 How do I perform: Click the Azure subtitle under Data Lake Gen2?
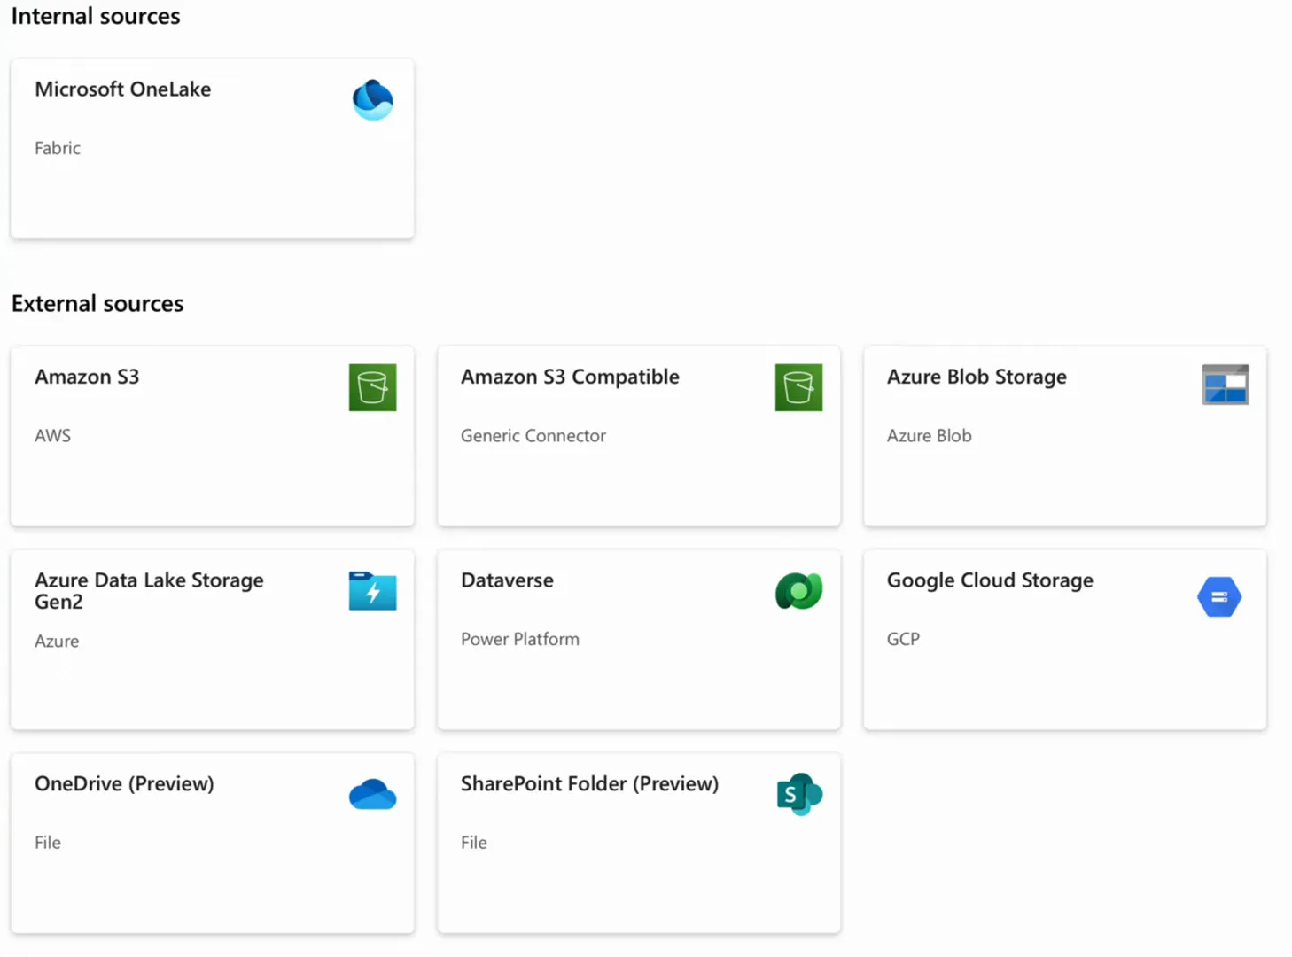(57, 641)
